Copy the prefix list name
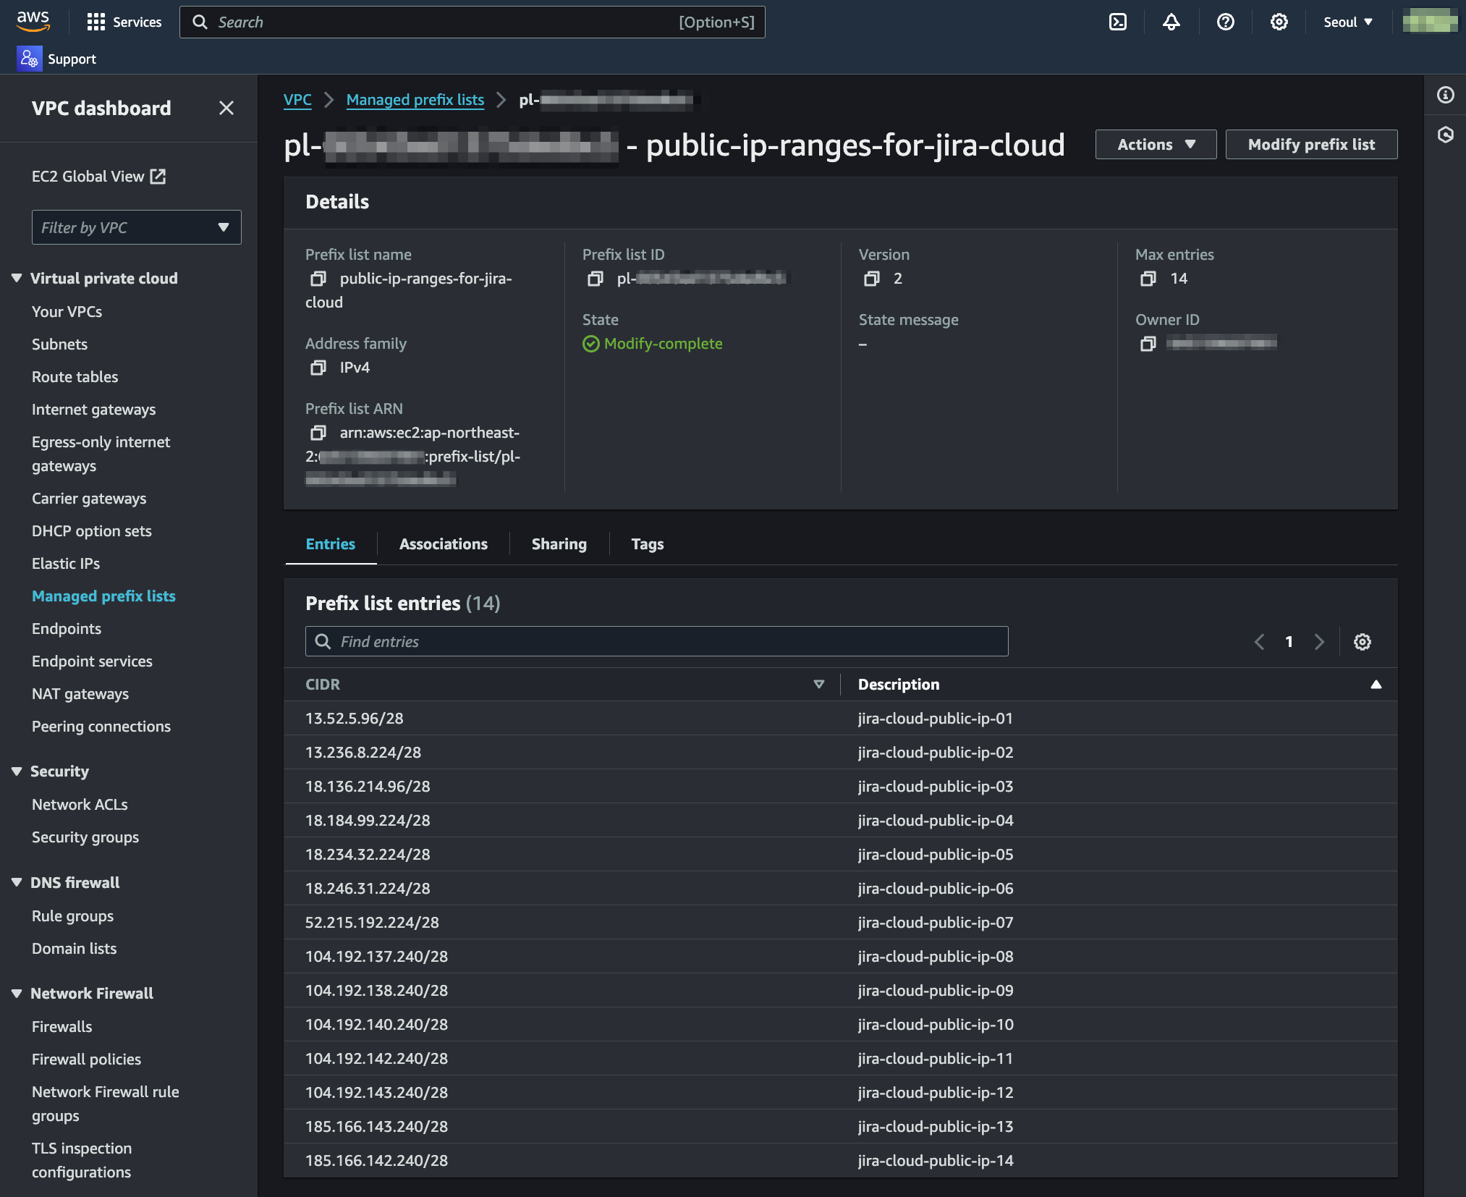This screenshot has height=1197, width=1466. (x=318, y=279)
